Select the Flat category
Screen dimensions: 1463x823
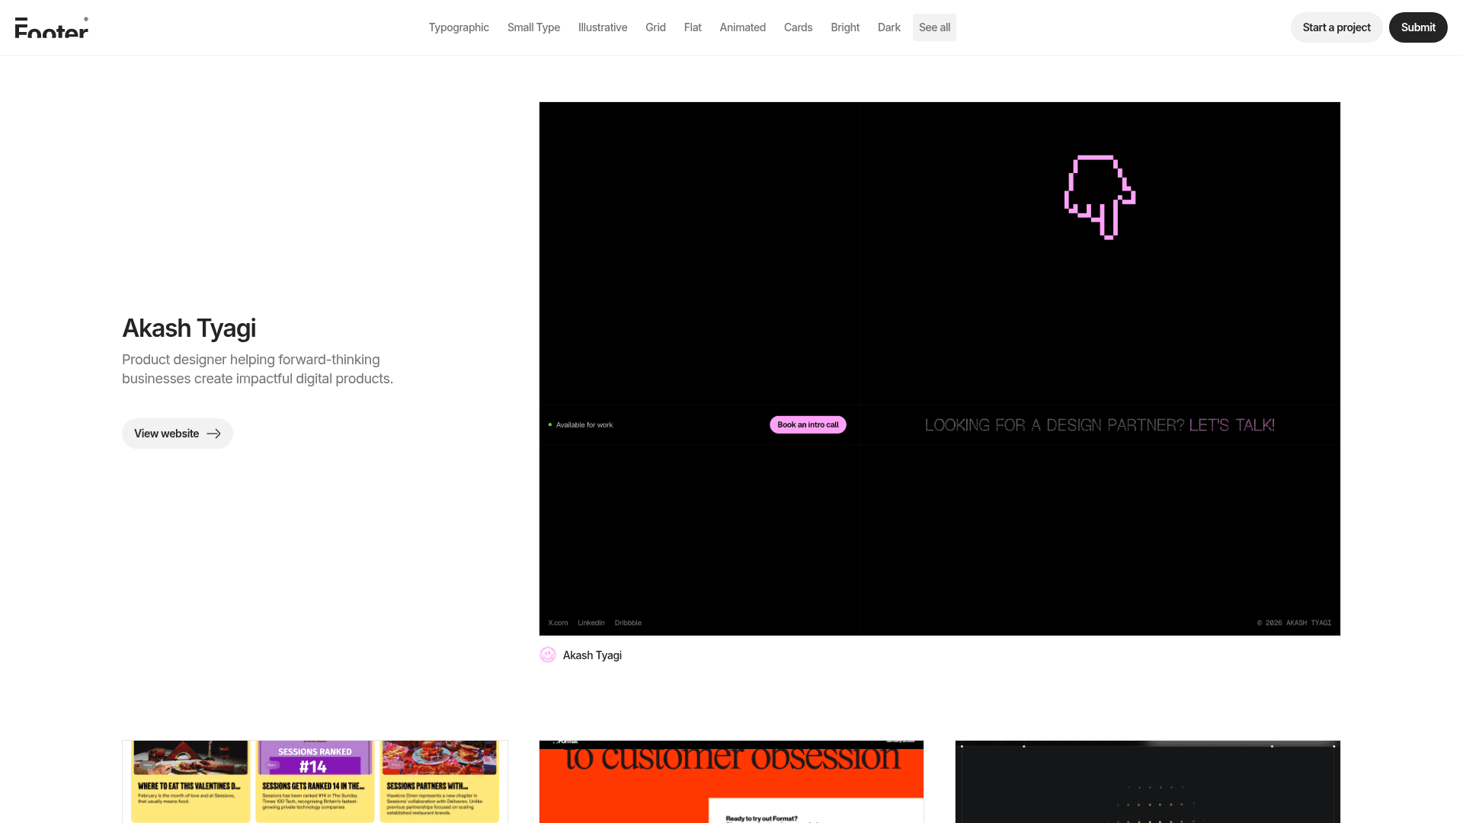pyautogui.click(x=693, y=27)
